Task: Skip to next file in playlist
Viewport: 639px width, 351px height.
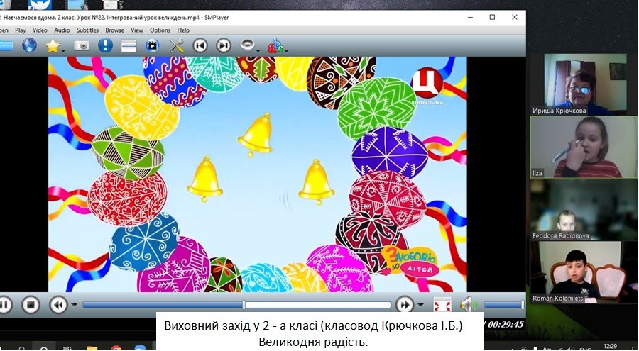Action: click(x=224, y=46)
